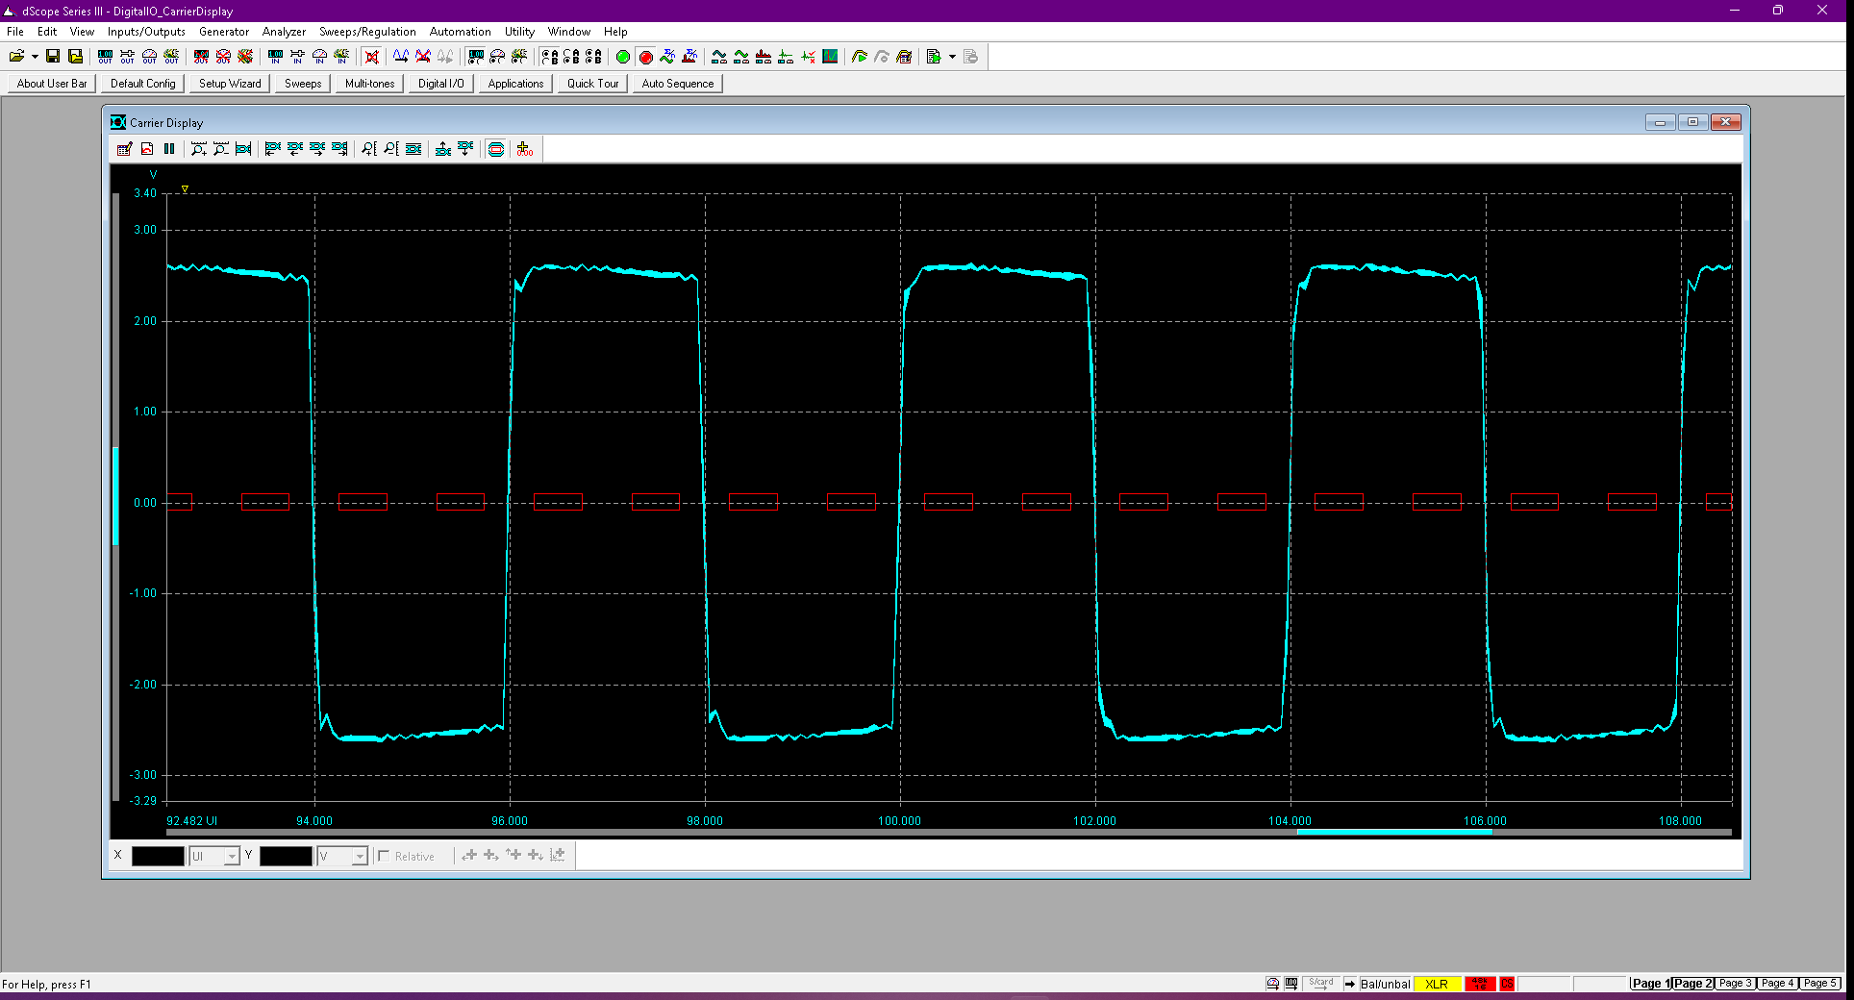Click the Multi-tones user bar button
Image resolution: width=1854 pixels, height=1000 pixels.
coord(370,84)
